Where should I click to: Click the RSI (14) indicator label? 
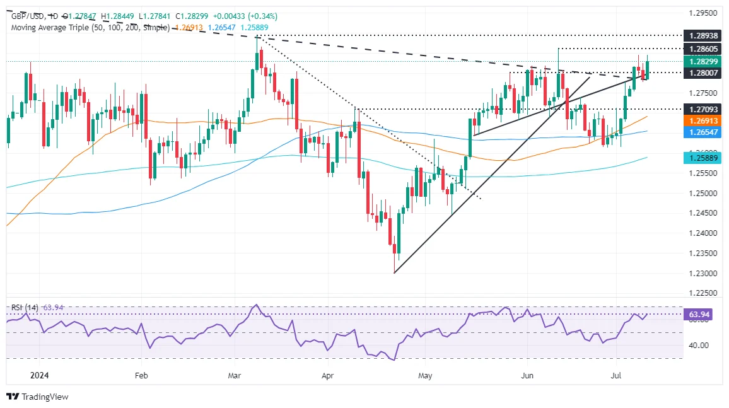pos(25,308)
